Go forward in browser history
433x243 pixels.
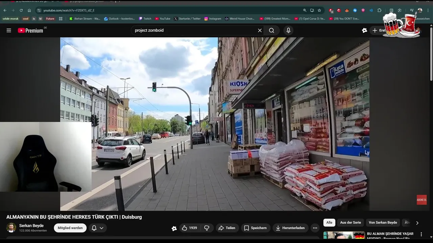pyautogui.click(x=13, y=10)
